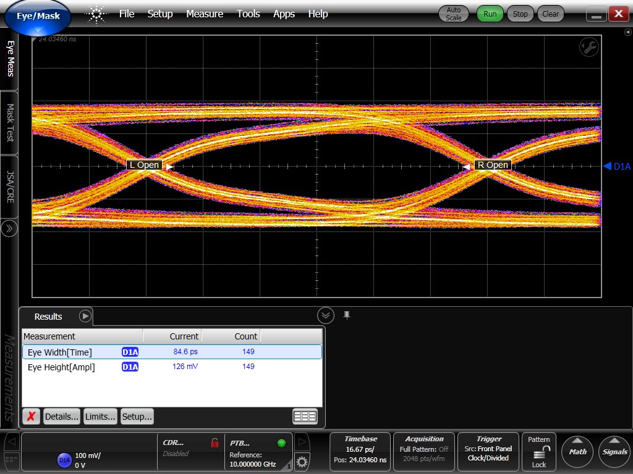
Task: Expand the Math menu
Action: click(x=577, y=451)
